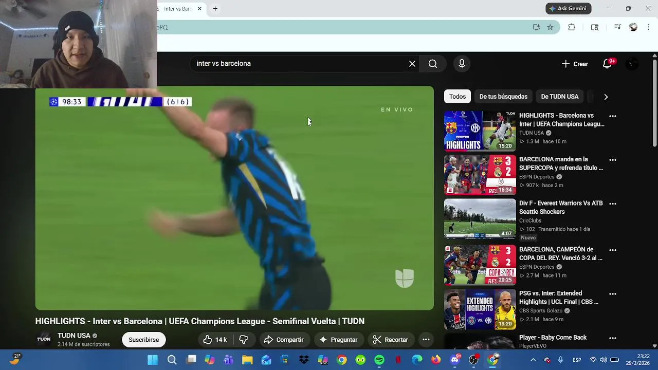658x370 pixels.
Task: Open tab search icon in Chrome toolbar
Action: pos(595,27)
